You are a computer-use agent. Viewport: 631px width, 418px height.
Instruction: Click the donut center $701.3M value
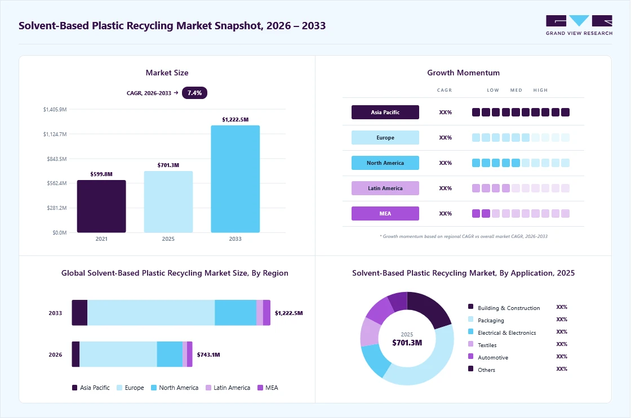coord(407,343)
